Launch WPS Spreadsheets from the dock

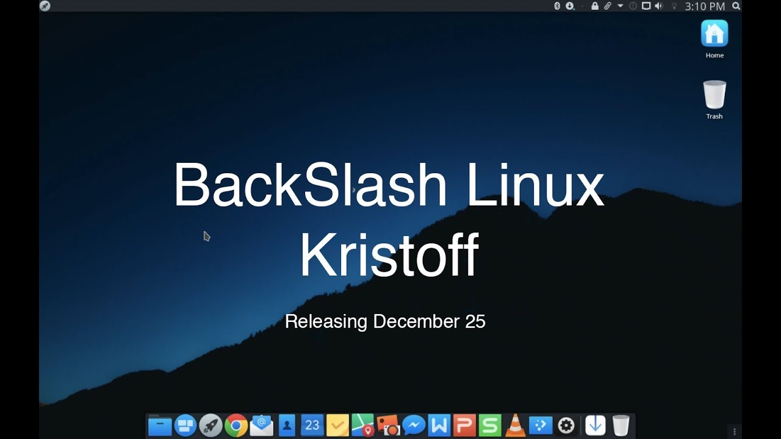(489, 425)
